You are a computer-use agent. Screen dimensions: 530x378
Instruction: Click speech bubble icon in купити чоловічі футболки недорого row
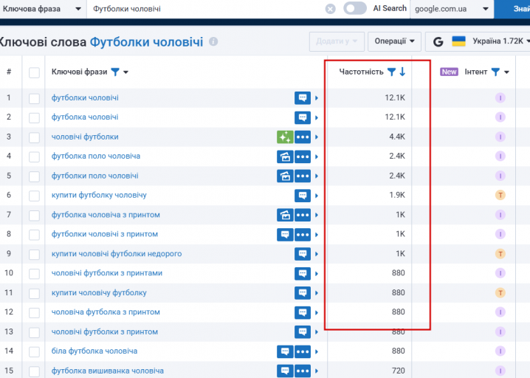tap(303, 254)
